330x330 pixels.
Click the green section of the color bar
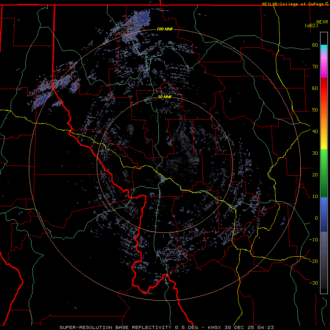324,173
